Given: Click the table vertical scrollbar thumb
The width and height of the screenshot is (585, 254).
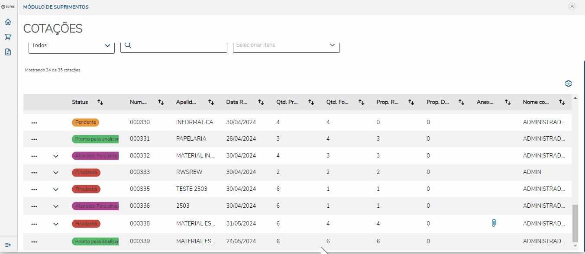Looking at the screenshot, I should (x=575, y=223).
